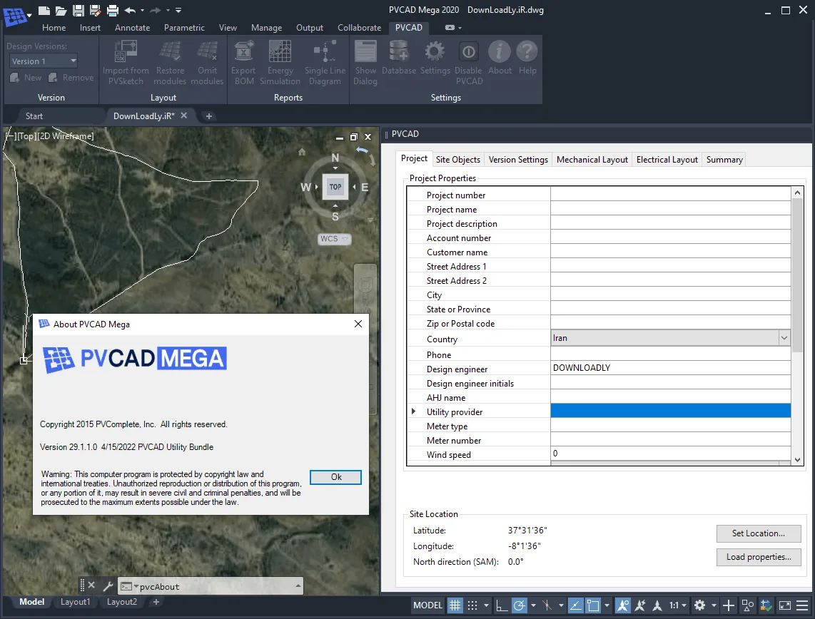
Task: Click Ok in About PVCAD Mega dialog
Action: (x=335, y=476)
